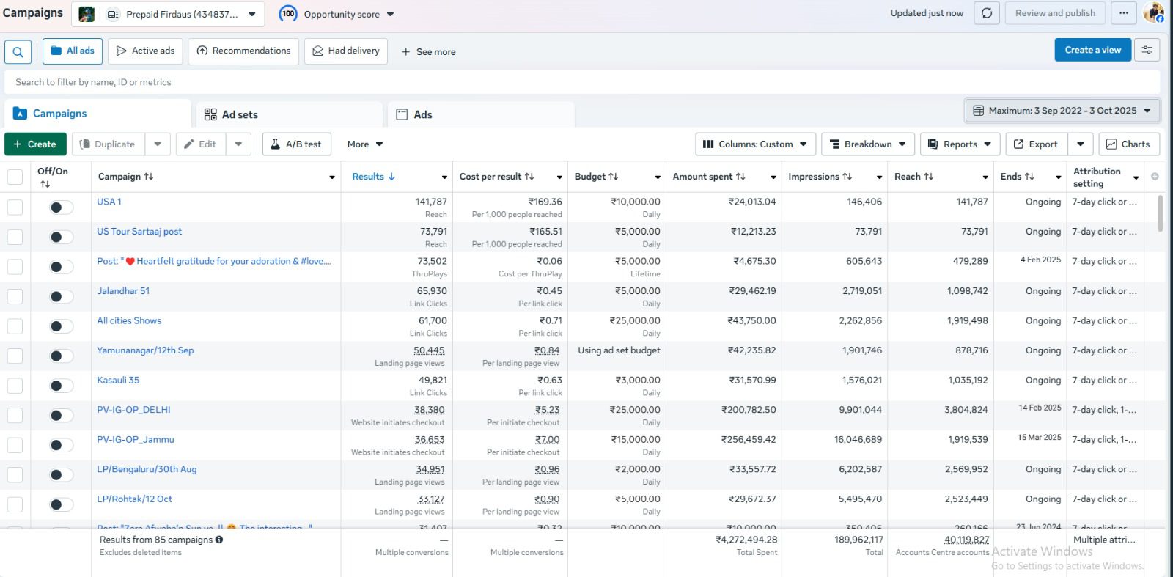Click the search magnifier icon
This screenshot has height=577, width=1173.
point(18,52)
